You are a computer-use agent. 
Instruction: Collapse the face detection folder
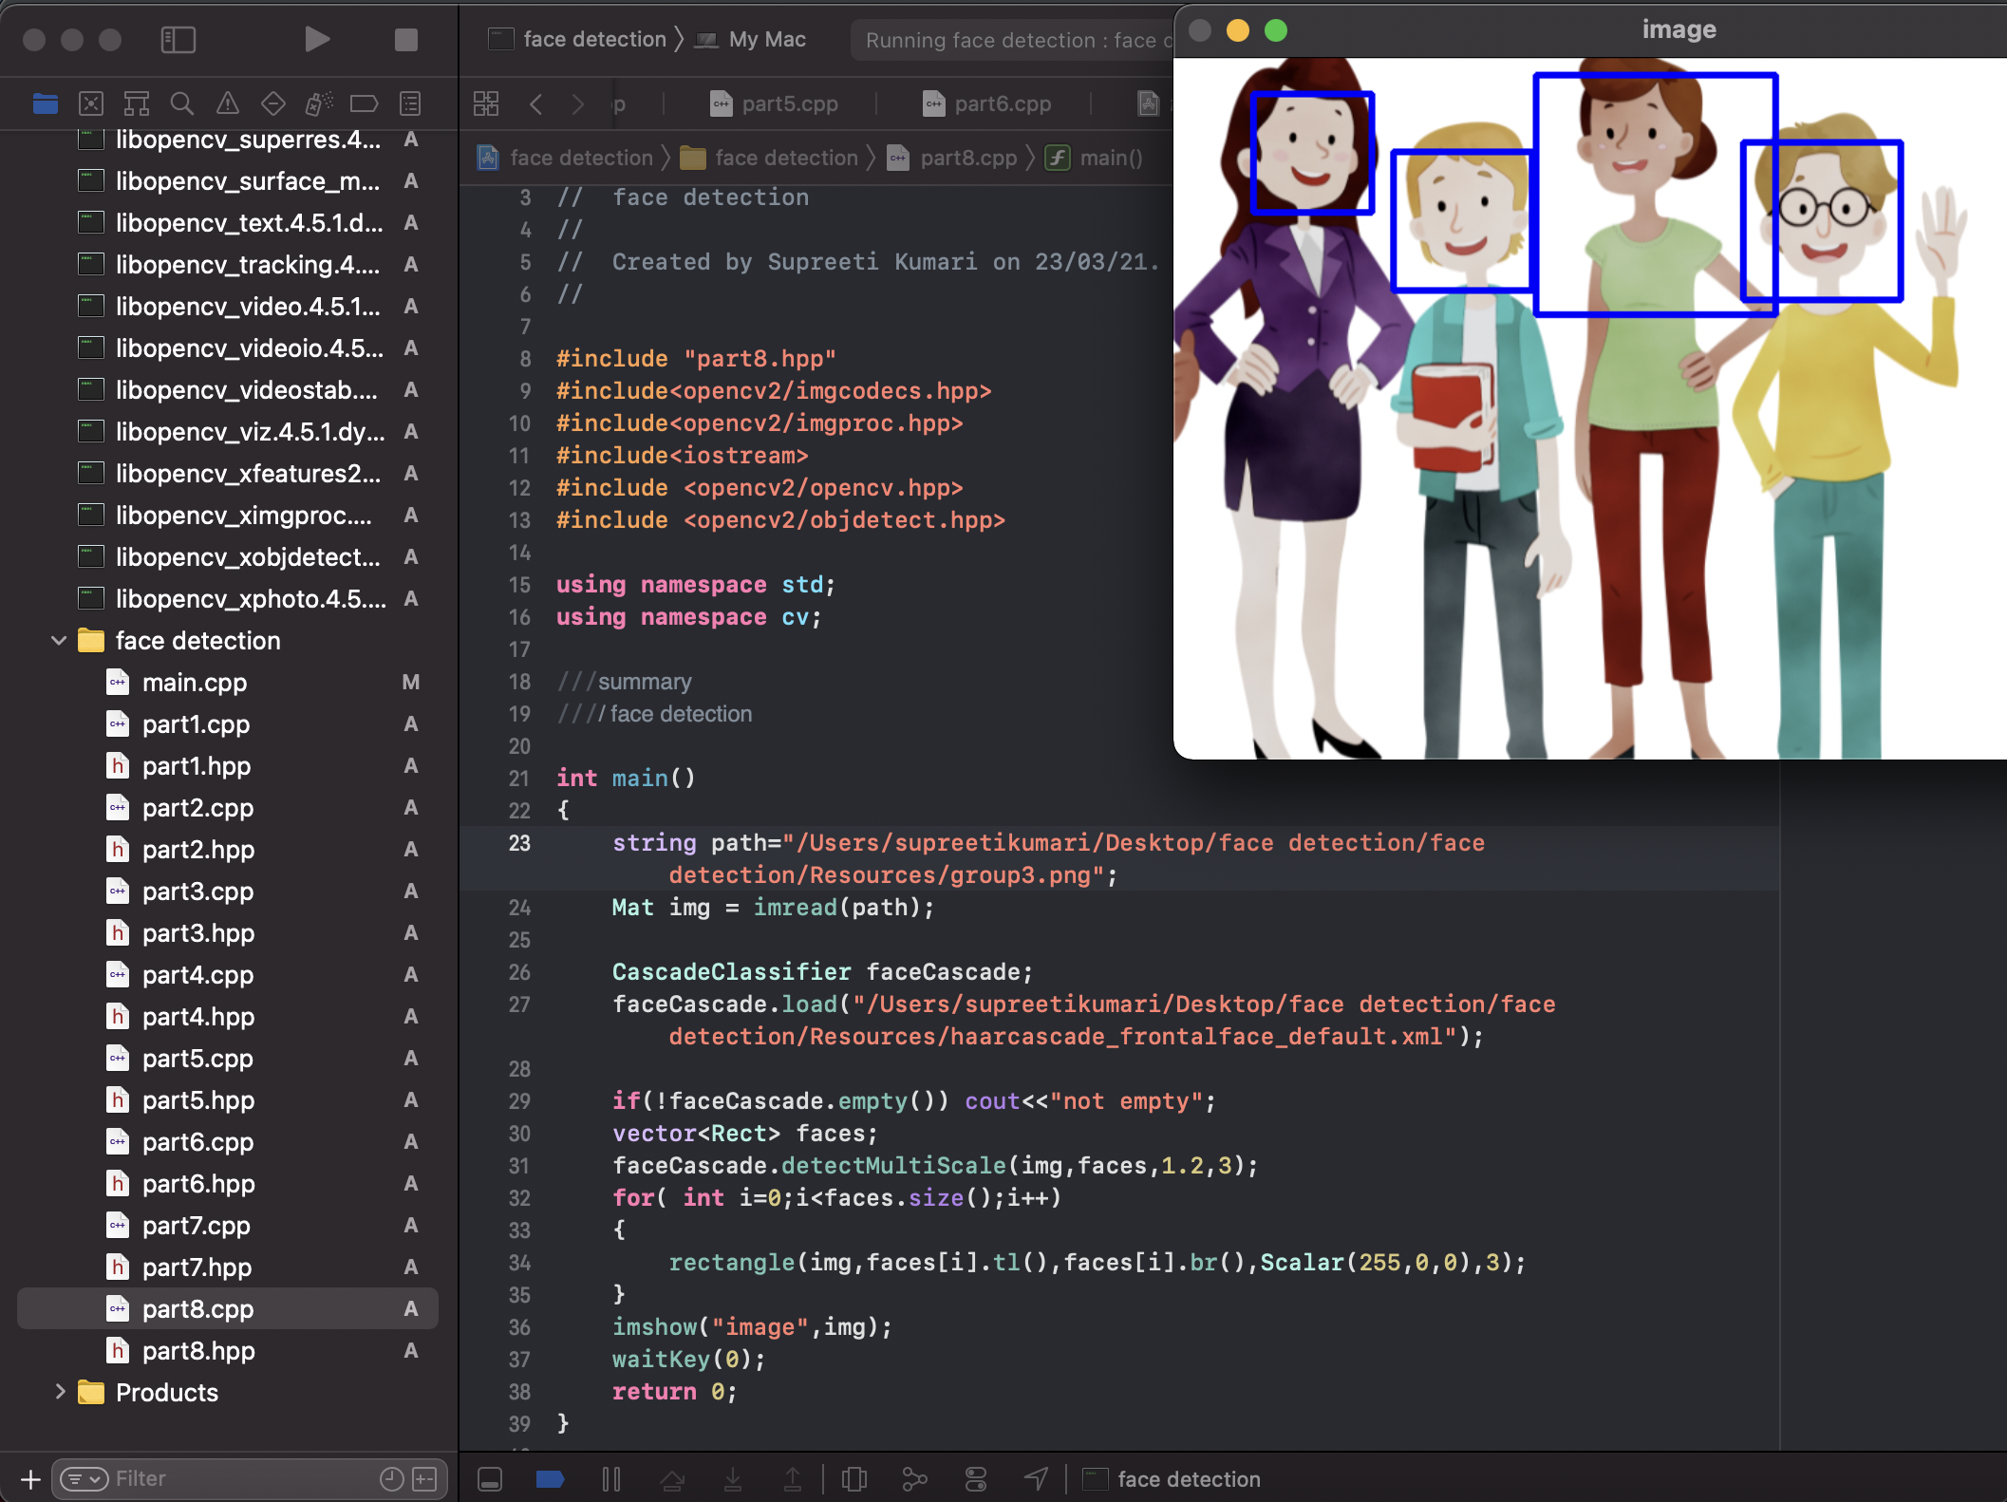tap(59, 641)
